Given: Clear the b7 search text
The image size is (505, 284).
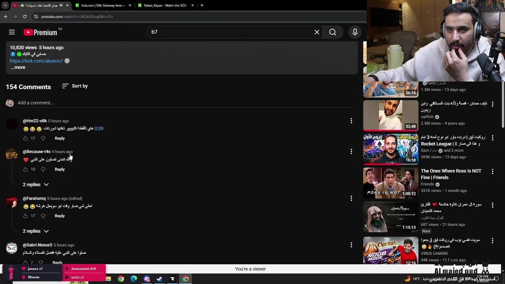Looking at the screenshot, I should tap(317, 32).
